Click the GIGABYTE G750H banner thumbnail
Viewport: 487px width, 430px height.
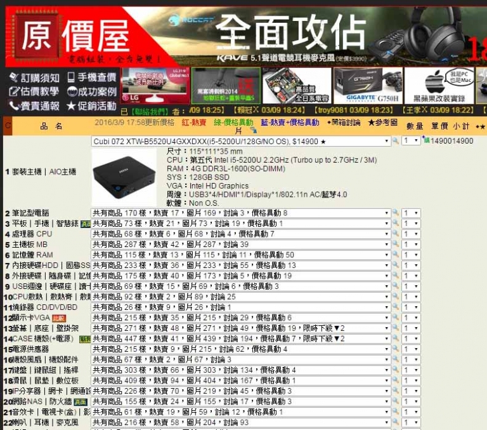click(368, 86)
